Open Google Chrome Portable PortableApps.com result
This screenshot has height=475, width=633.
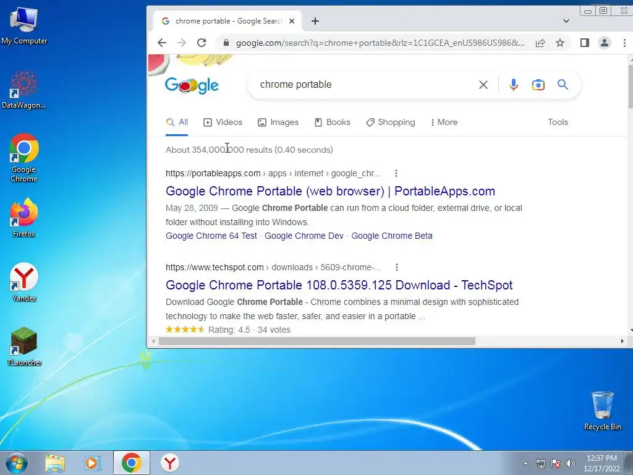pyautogui.click(x=330, y=191)
